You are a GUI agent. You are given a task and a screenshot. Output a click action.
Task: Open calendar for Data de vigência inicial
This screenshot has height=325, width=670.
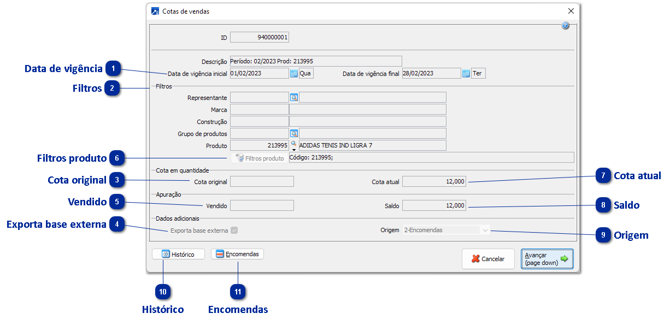[293, 73]
